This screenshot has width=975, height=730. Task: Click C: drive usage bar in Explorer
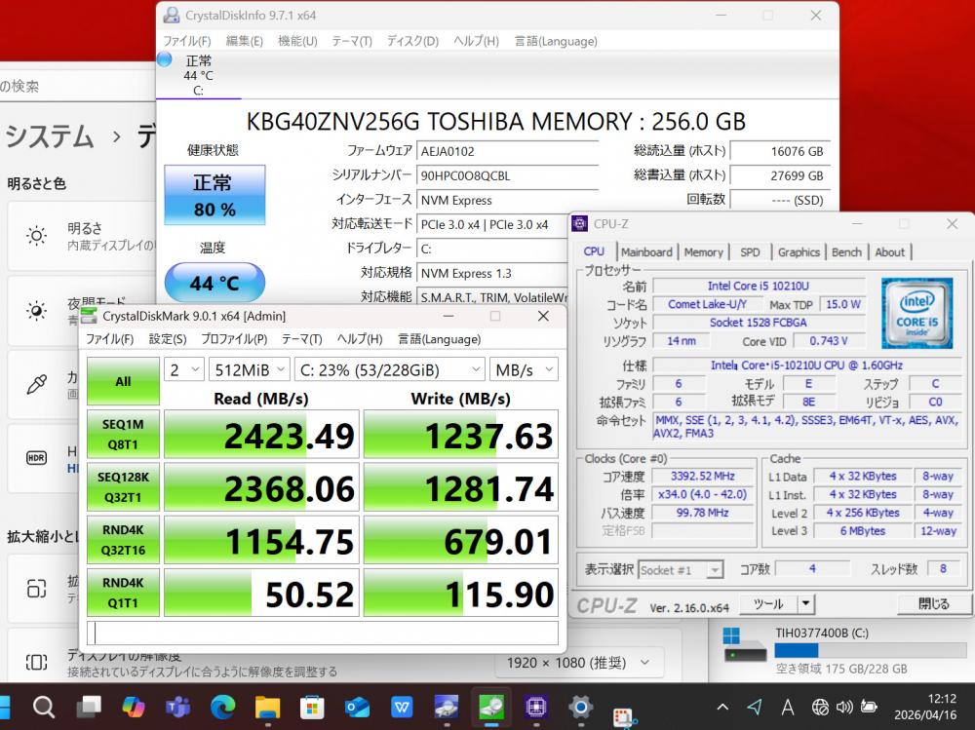pyautogui.click(x=871, y=650)
